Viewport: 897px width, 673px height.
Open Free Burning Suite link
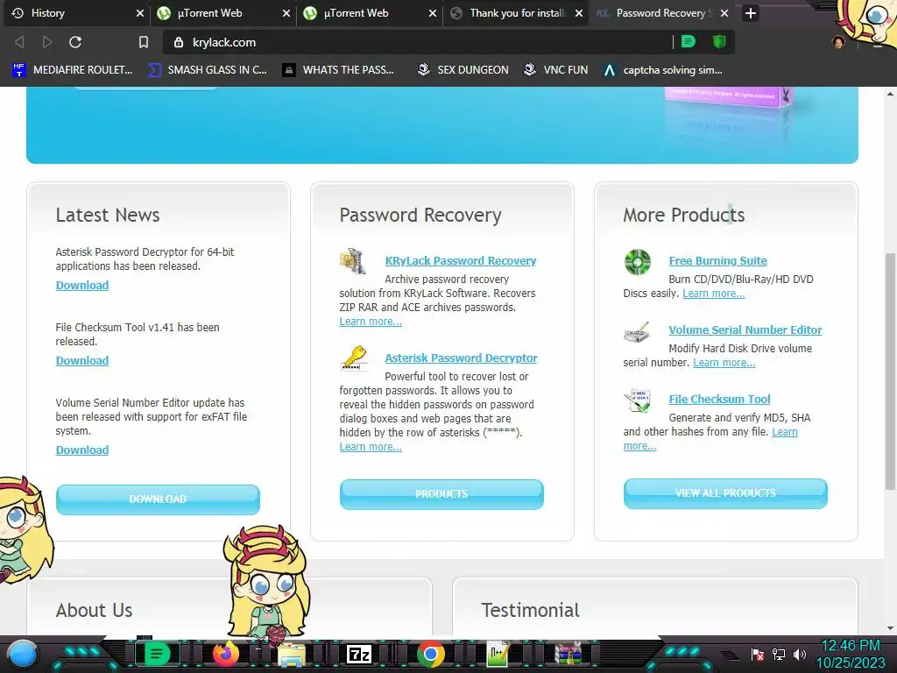pos(718,260)
